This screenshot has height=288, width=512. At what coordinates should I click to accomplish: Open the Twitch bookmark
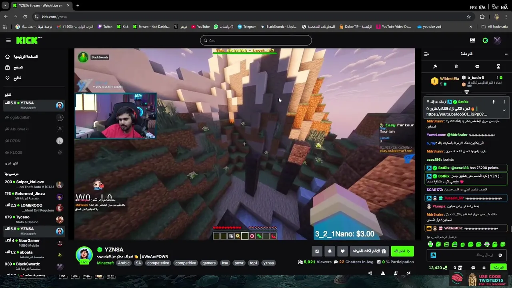(105, 27)
